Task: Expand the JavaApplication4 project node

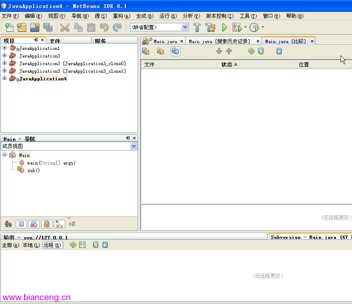Action: tap(4, 78)
